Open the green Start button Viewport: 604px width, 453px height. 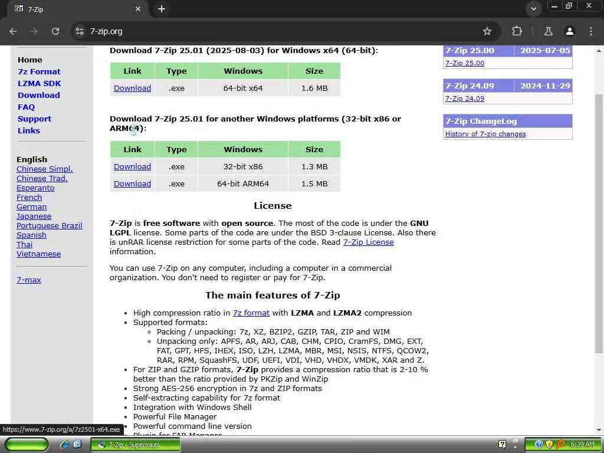(x=27, y=445)
